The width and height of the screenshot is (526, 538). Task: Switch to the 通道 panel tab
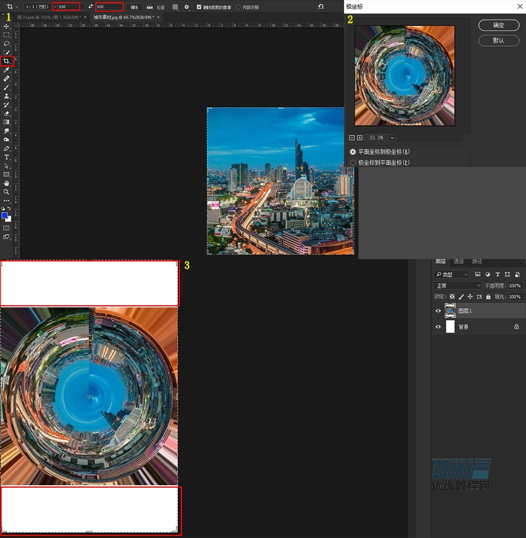(459, 261)
